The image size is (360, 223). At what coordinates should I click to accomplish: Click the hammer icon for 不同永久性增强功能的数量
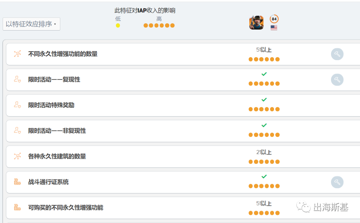click(337, 54)
